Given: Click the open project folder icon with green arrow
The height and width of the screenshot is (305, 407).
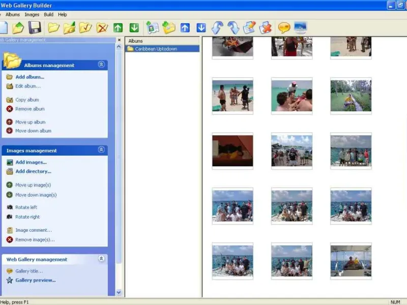Looking at the screenshot, I should click(x=18, y=27).
